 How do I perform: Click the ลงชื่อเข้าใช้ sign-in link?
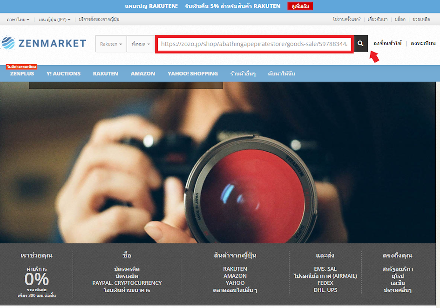387,43
